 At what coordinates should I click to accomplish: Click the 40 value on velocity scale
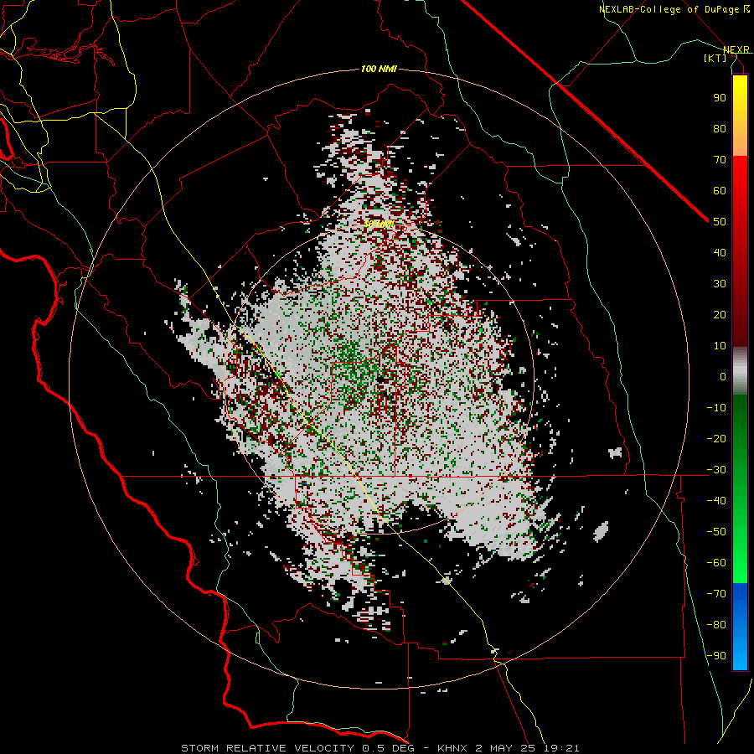[x=720, y=253]
